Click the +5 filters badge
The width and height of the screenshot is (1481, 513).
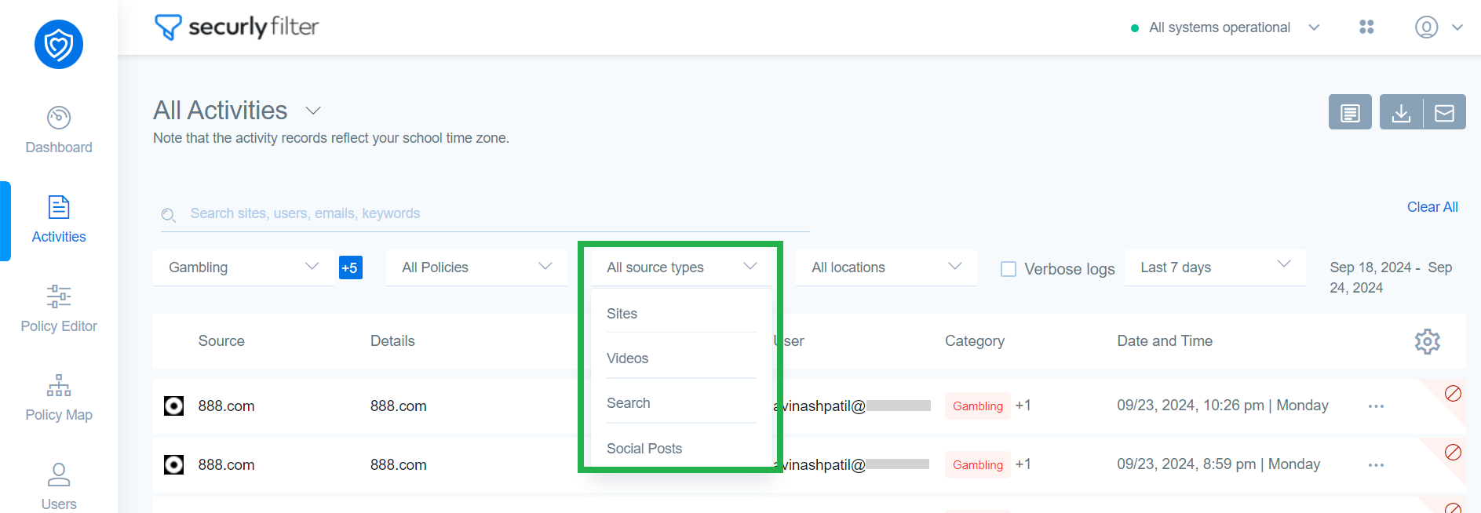(x=350, y=267)
